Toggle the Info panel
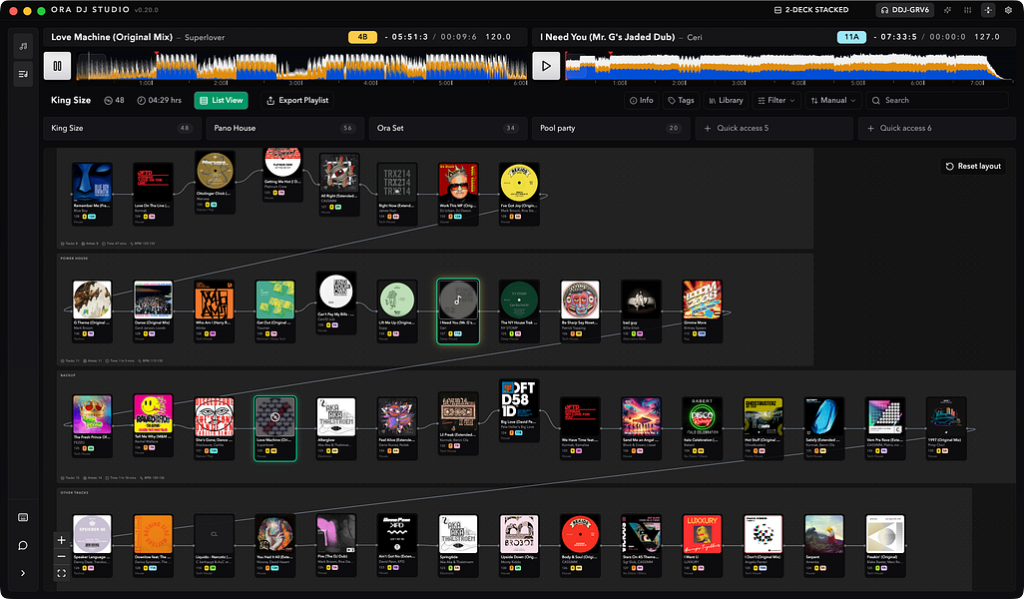The image size is (1024, 599). click(641, 100)
